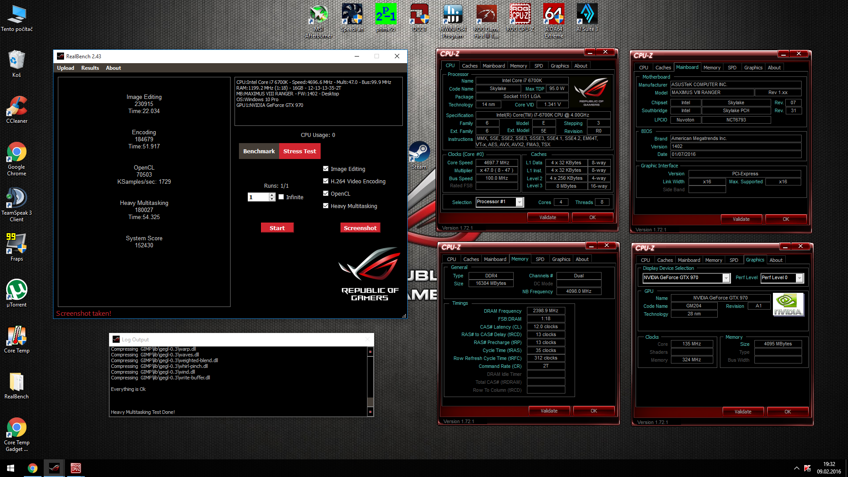Open the Core Temp desktop icon

coord(17,339)
